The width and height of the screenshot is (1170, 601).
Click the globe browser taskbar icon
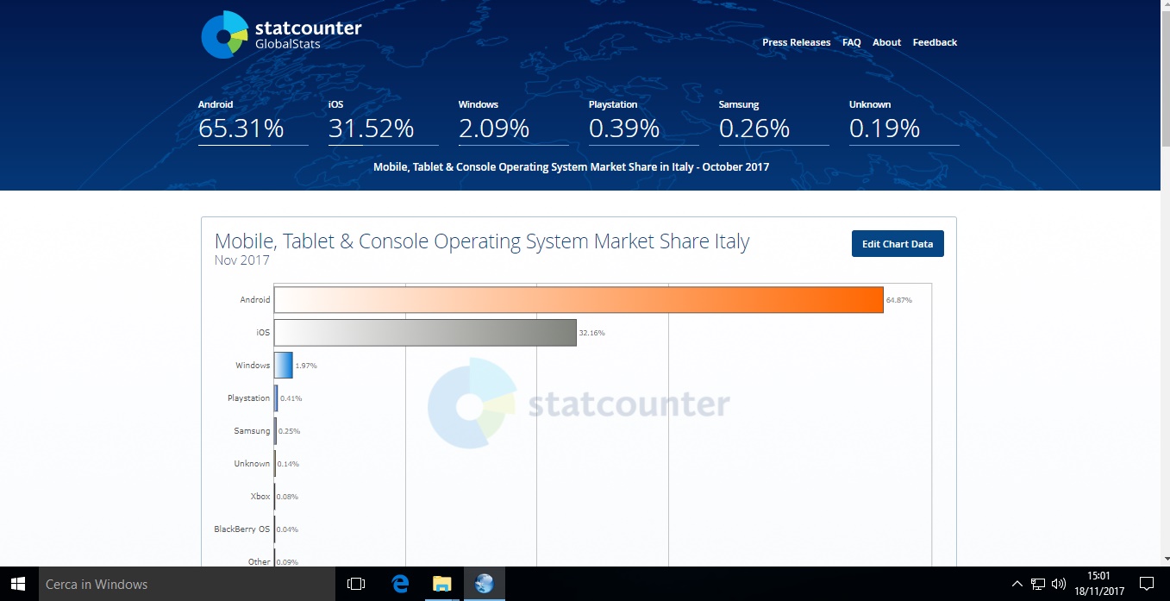point(484,584)
